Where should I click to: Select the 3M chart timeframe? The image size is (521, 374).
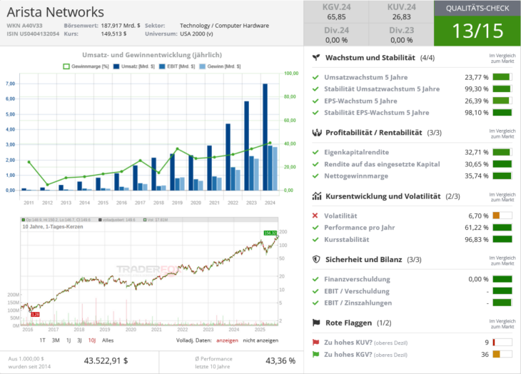pyautogui.click(x=56, y=340)
